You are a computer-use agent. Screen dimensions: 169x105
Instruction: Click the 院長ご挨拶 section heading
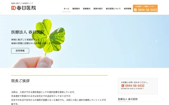(x=20, y=81)
